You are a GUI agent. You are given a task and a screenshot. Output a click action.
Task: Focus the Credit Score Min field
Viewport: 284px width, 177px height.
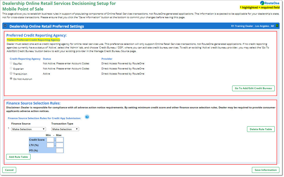coord(50,140)
